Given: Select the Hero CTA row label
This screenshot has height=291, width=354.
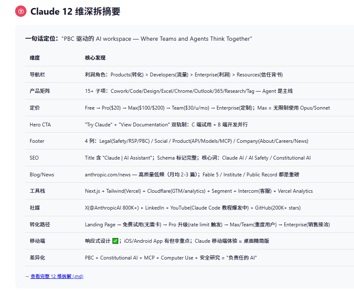Looking at the screenshot, I should (x=40, y=125).
